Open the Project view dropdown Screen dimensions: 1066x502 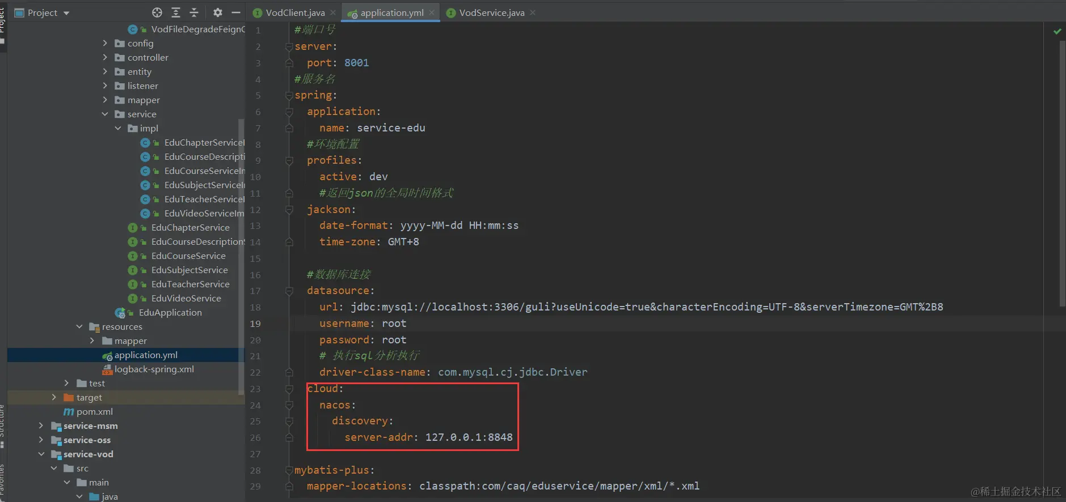[66, 13]
